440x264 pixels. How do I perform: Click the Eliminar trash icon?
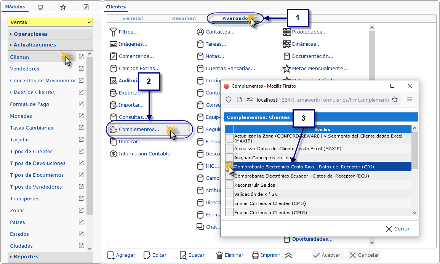click(219, 255)
